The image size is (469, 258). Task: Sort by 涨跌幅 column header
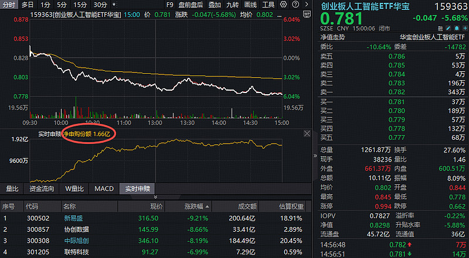coord(197,207)
